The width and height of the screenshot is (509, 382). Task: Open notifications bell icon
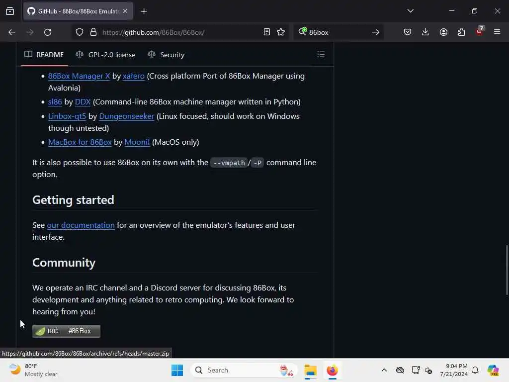pos(475,370)
